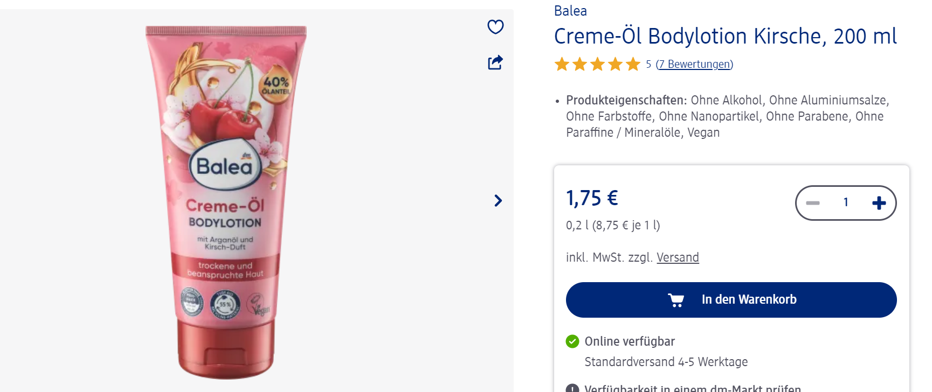
Task: Show next product image with chevron arrow
Action: click(498, 201)
